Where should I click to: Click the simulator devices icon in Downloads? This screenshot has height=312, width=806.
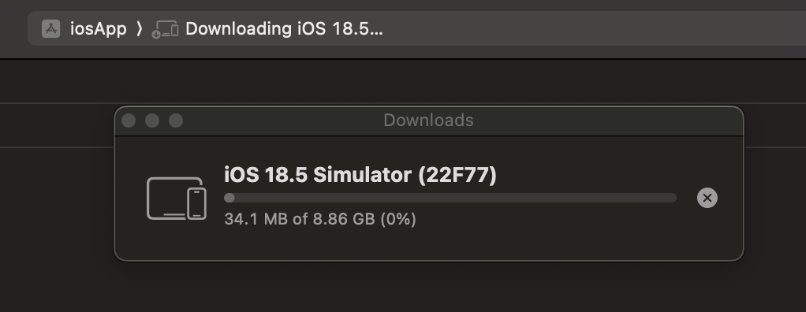177,198
